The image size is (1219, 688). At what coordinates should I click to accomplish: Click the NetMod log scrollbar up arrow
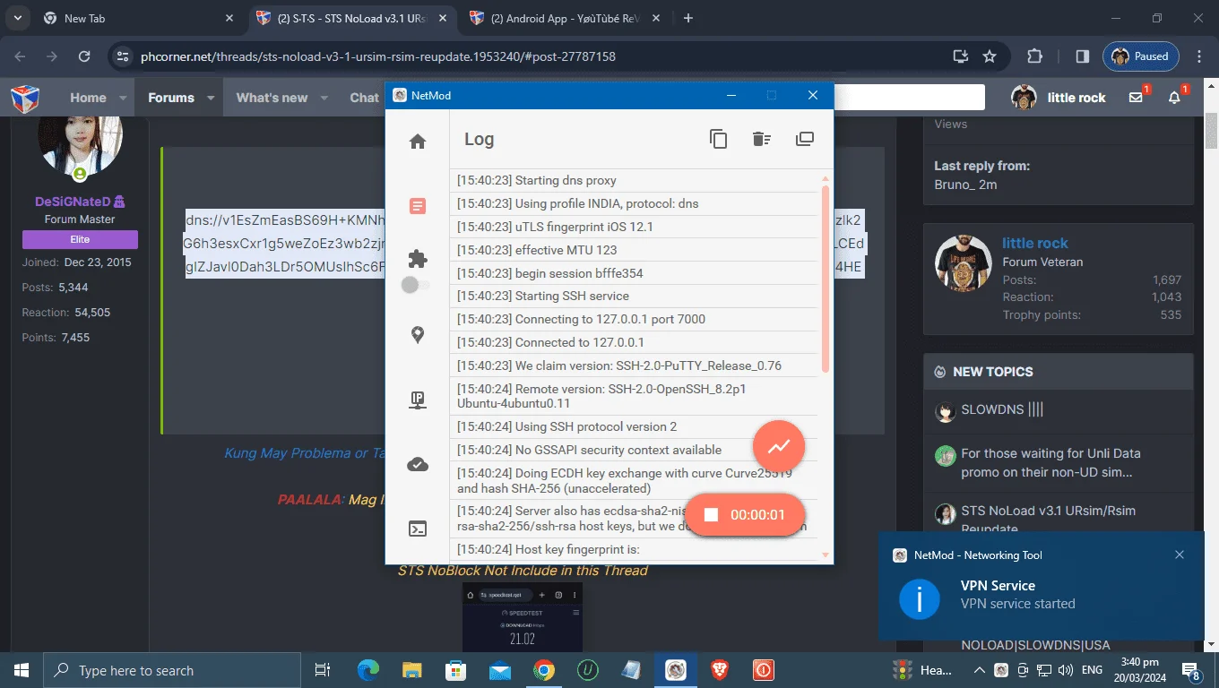[x=826, y=179]
